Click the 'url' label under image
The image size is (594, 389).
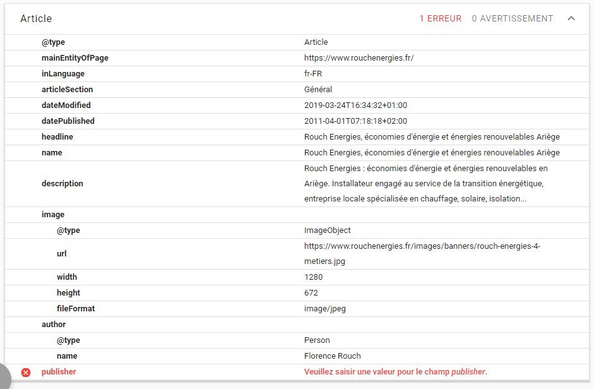click(x=61, y=254)
